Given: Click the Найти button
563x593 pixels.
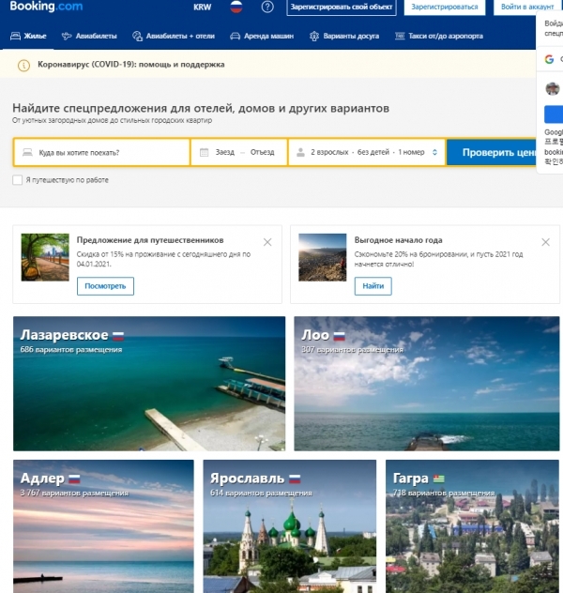Looking at the screenshot, I should (x=373, y=286).
